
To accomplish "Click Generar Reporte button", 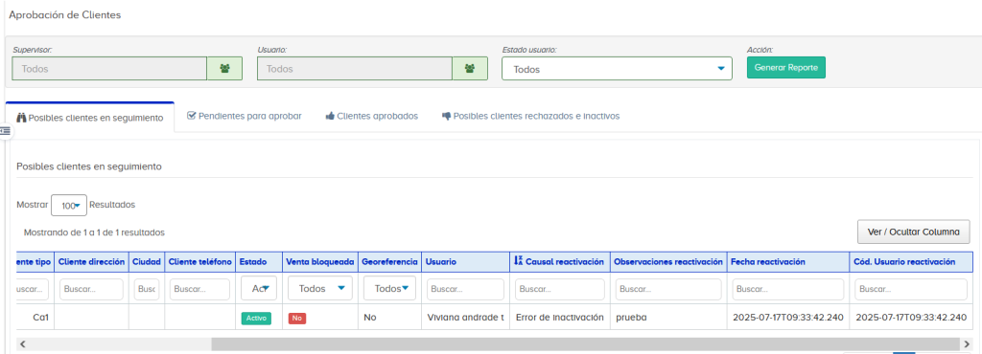I will click(x=786, y=67).
